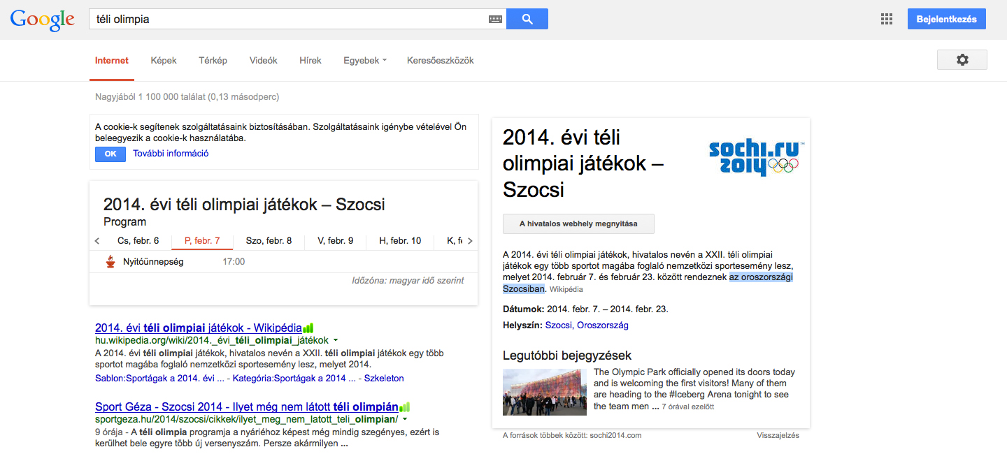Viewport: 1007px width, 454px height.
Task: Show earlier dates with the left chevron
Action: [97, 241]
